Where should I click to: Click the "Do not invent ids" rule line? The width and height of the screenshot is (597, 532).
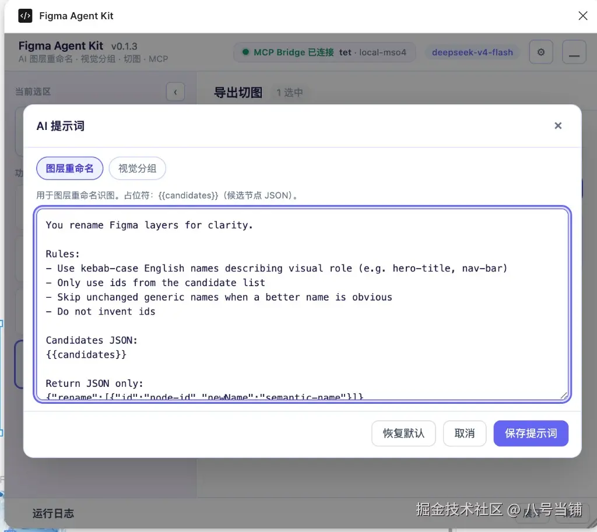click(100, 311)
